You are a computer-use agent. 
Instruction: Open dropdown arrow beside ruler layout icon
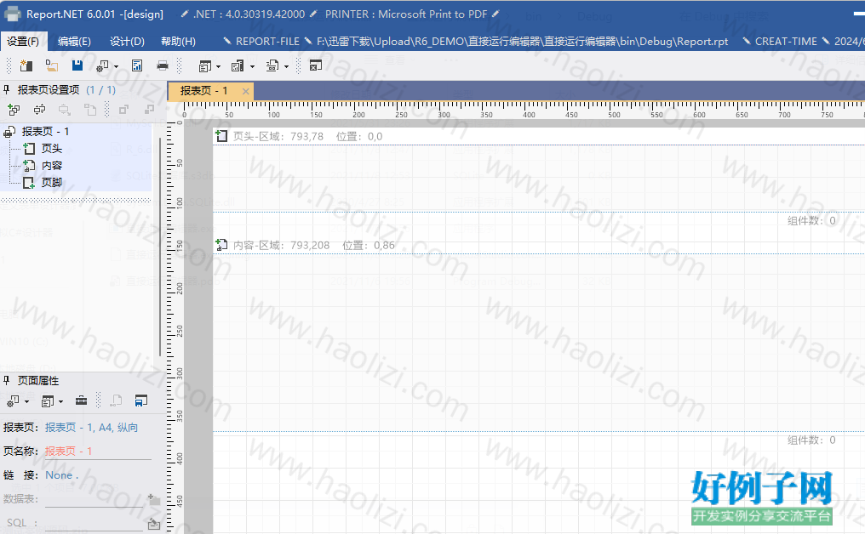pos(252,66)
